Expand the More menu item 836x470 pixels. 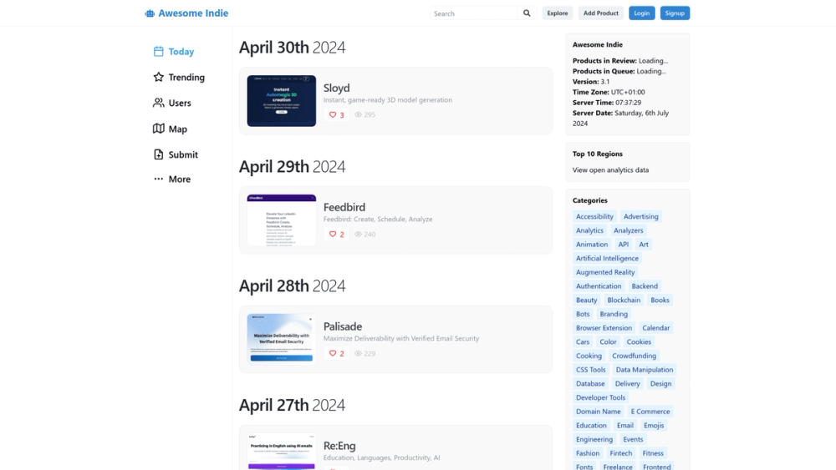(x=172, y=179)
